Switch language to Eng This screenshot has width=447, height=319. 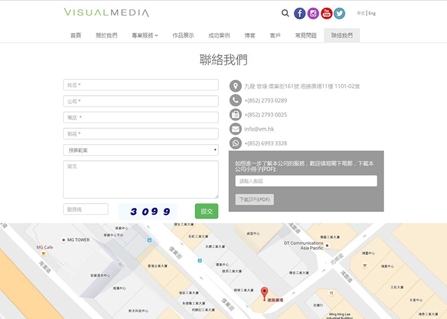(x=372, y=13)
